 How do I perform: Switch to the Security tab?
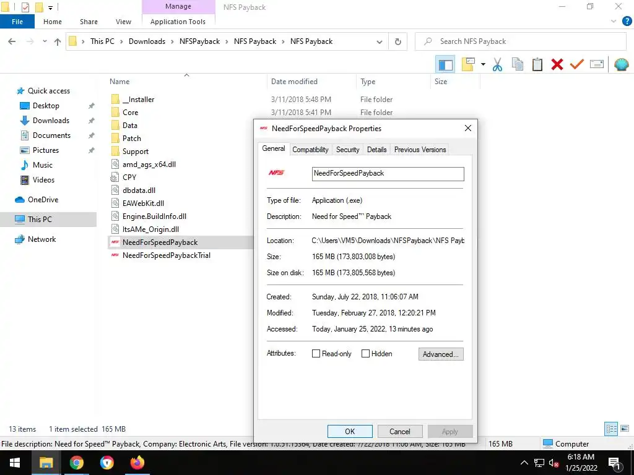pyautogui.click(x=348, y=150)
